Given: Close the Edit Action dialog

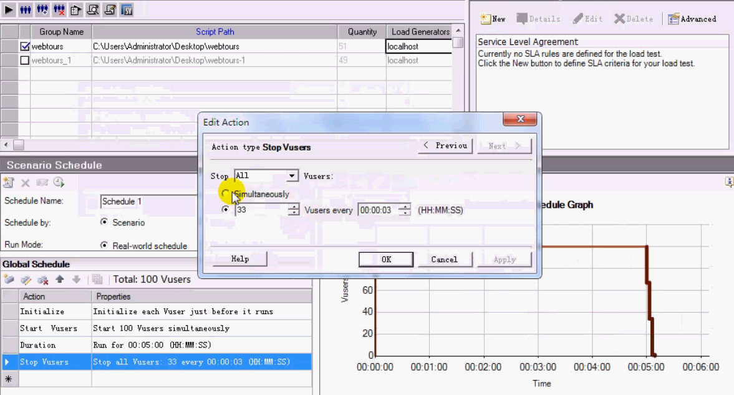Looking at the screenshot, I should [x=519, y=119].
